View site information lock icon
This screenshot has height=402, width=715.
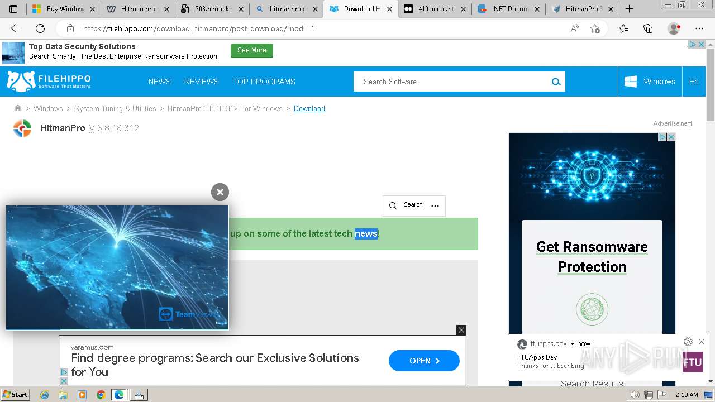click(x=70, y=28)
